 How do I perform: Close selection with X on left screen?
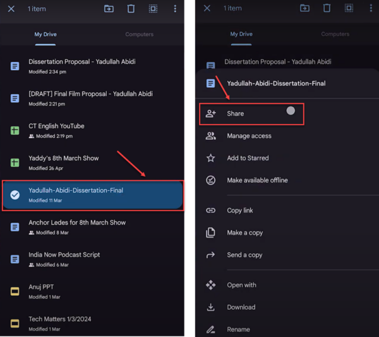[x=11, y=9]
